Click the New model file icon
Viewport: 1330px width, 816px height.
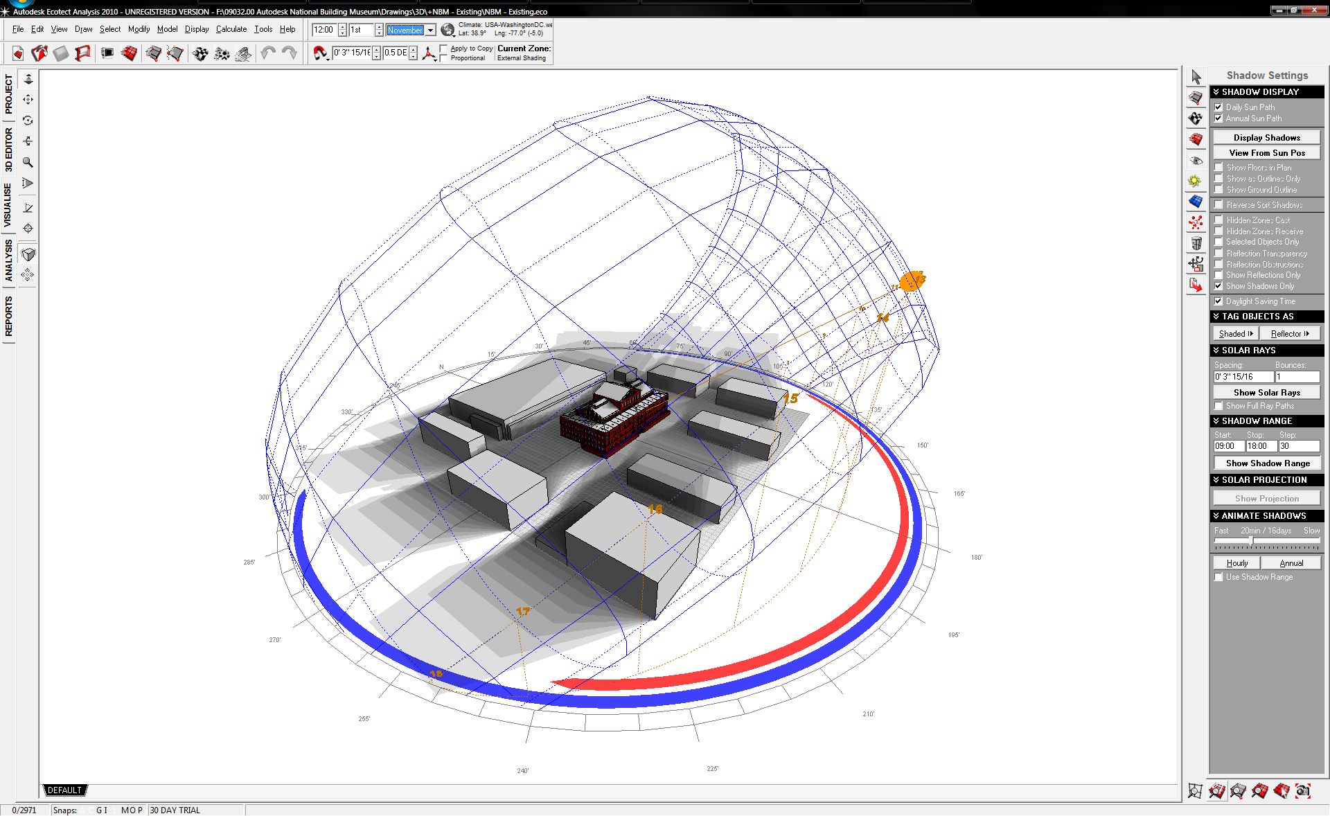point(18,53)
